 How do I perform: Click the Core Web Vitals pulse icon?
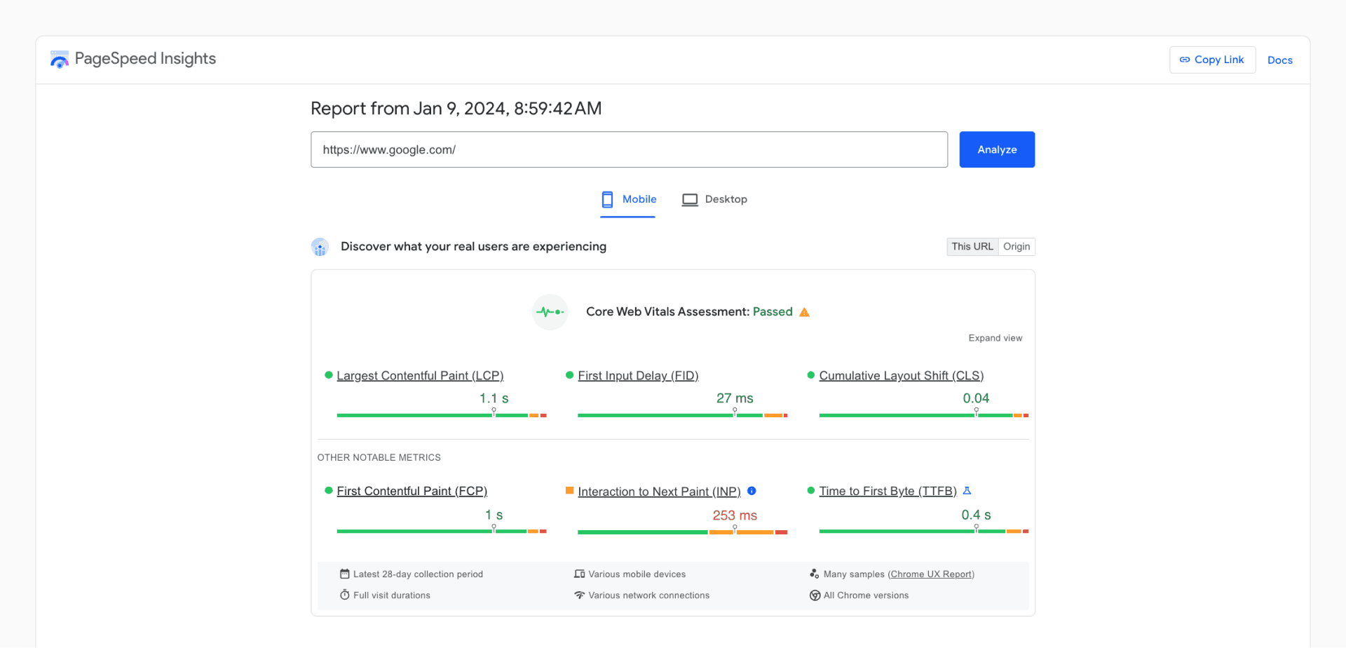click(550, 311)
